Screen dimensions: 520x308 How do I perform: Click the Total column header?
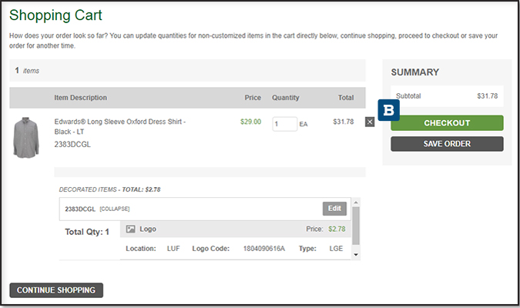tap(346, 98)
